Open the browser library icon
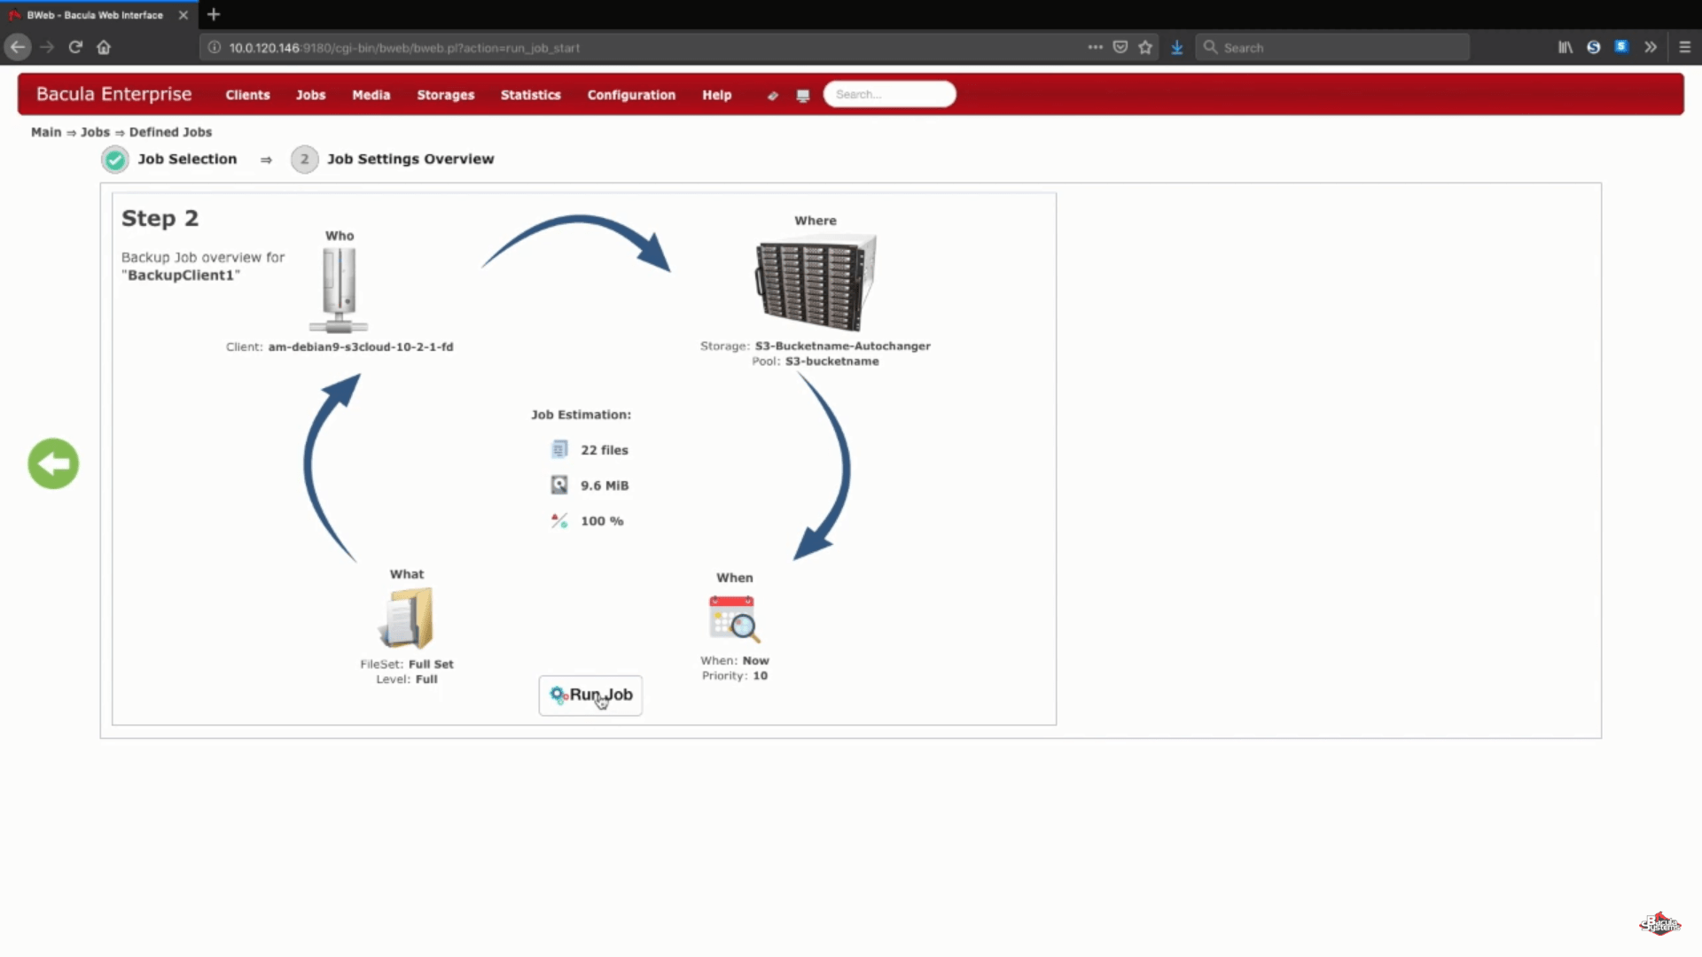Screen dimensions: 1702x957 [1565, 47]
